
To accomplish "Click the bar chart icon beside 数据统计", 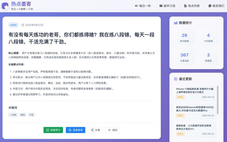I will (x=176, y=23).
